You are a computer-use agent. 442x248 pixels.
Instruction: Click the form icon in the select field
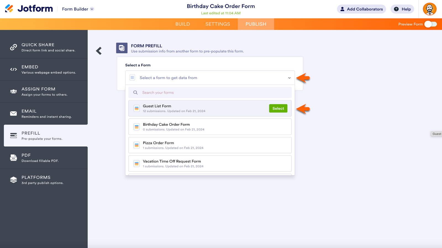pyautogui.click(x=132, y=78)
